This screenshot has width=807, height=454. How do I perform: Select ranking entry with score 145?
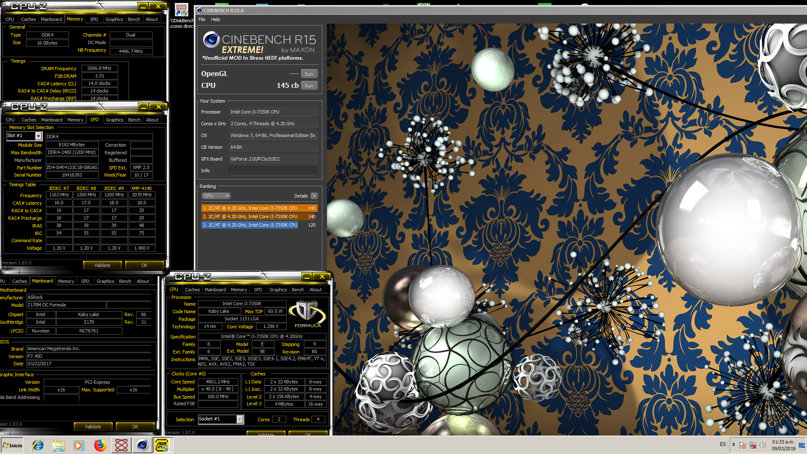pyautogui.click(x=259, y=208)
